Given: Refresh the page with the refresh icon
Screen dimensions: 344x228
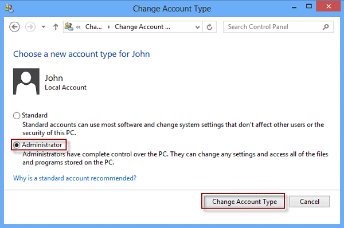Looking at the screenshot, I should (x=209, y=27).
